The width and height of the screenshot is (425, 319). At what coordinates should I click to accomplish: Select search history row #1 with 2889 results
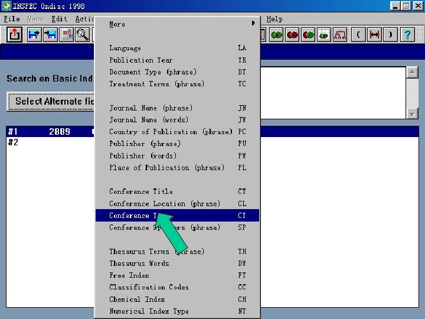click(x=50, y=132)
